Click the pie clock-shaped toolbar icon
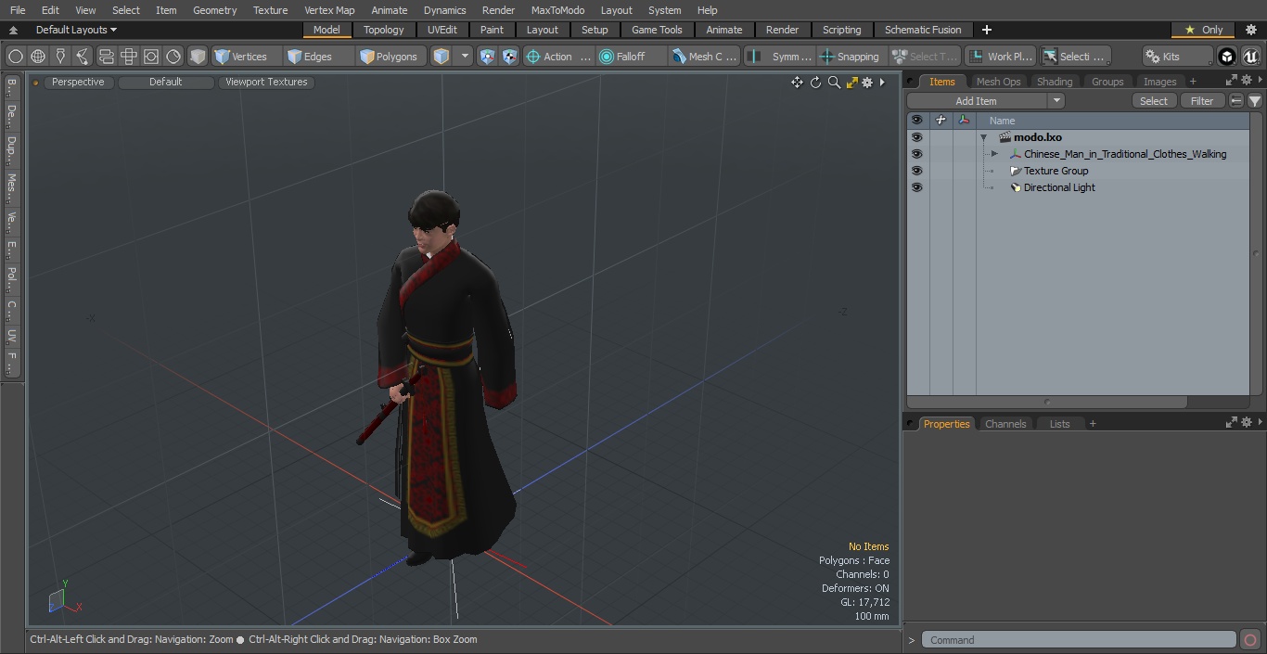1267x654 pixels. coord(173,57)
